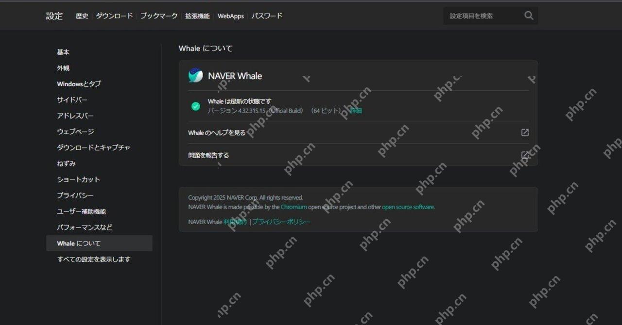Select Whale について sidebar item

pyautogui.click(x=99, y=243)
